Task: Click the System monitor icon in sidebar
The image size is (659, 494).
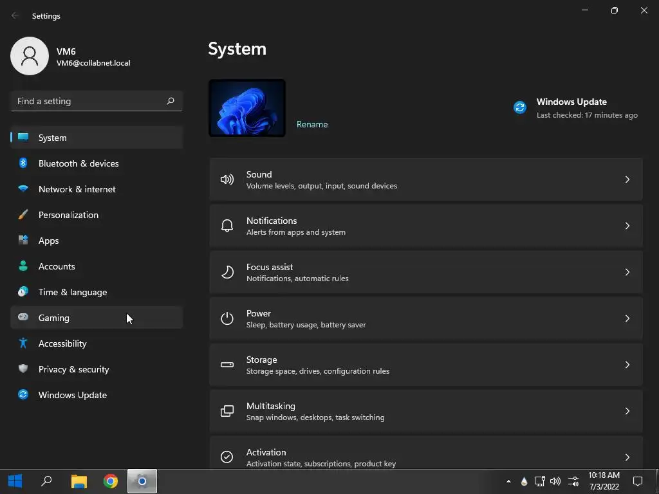Action: (23, 138)
